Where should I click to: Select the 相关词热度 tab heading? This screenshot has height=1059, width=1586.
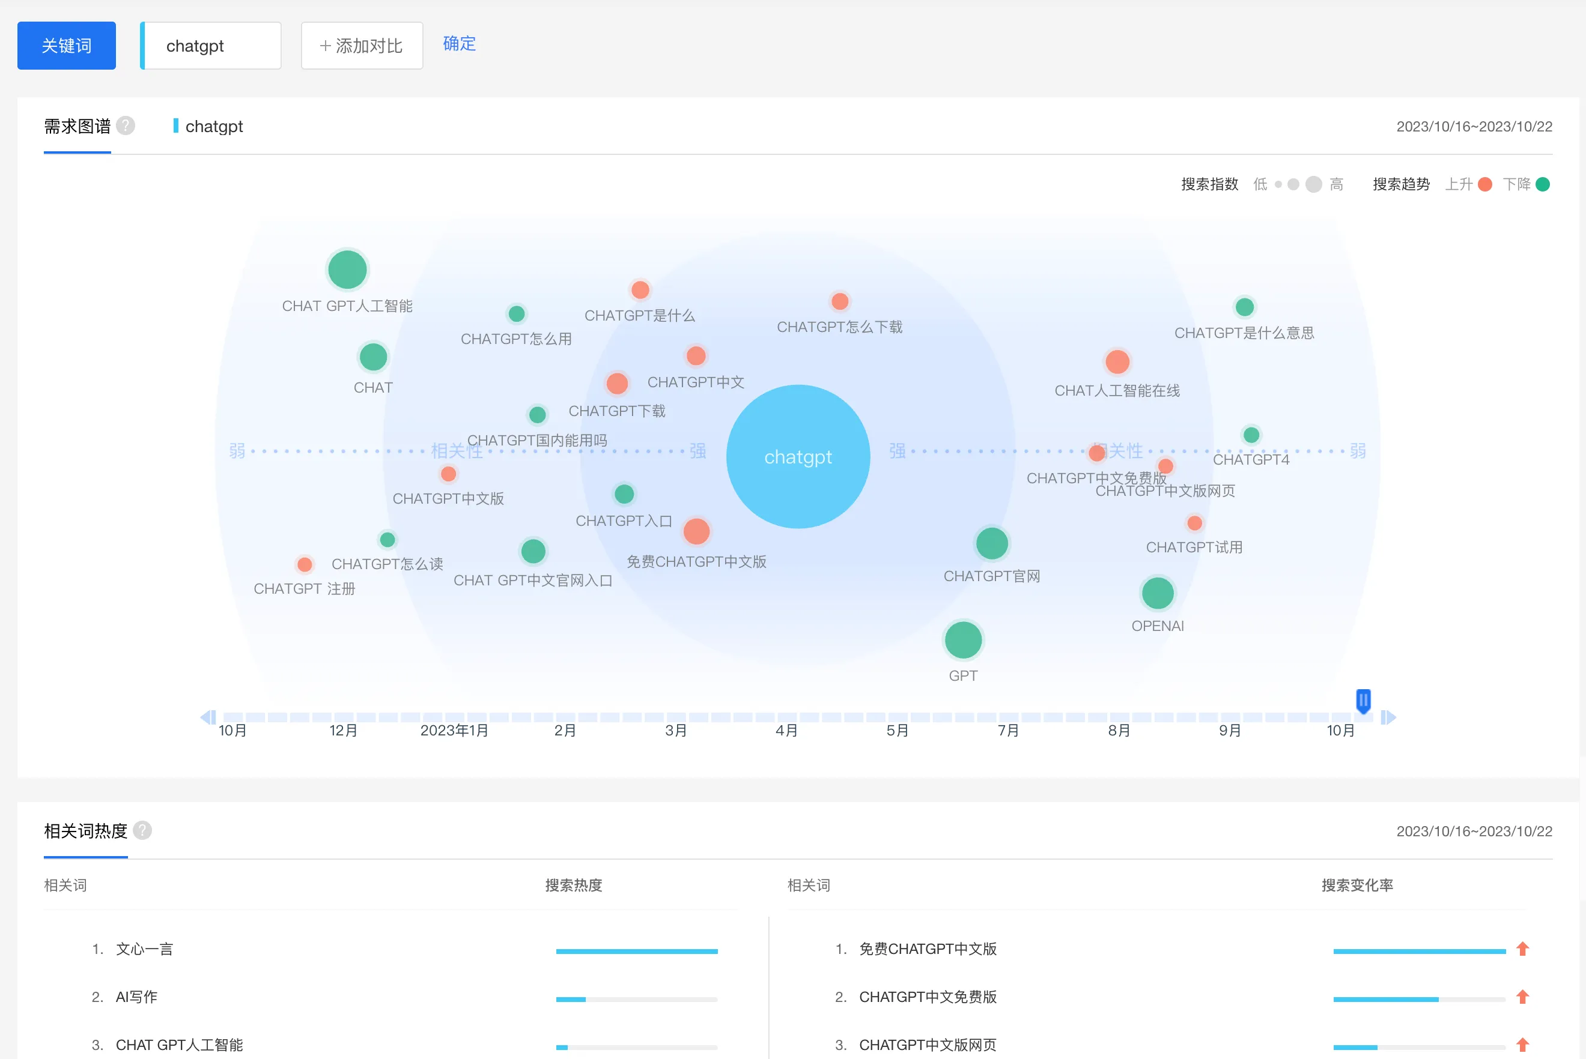point(85,831)
